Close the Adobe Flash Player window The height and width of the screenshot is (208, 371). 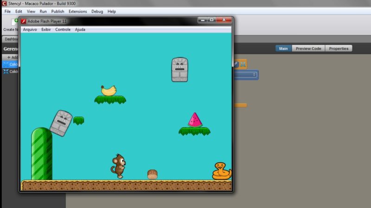pyautogui.click(x=224, y=20)
